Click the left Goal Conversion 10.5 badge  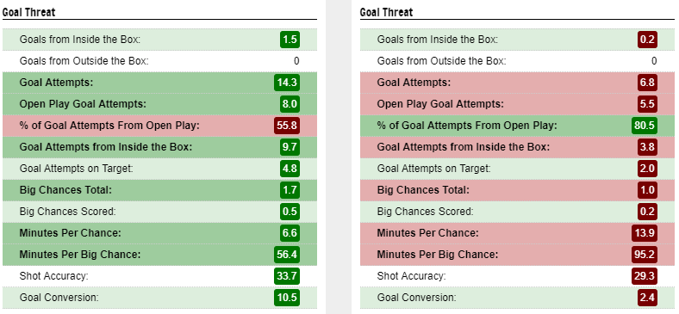287,298
